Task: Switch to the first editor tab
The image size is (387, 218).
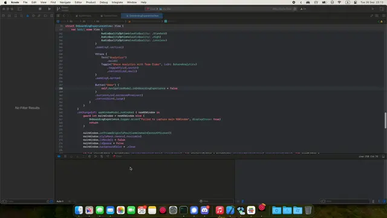Action: point(83,16)
